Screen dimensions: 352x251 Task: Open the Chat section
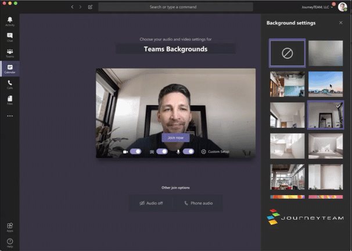(x=10, y=37)
